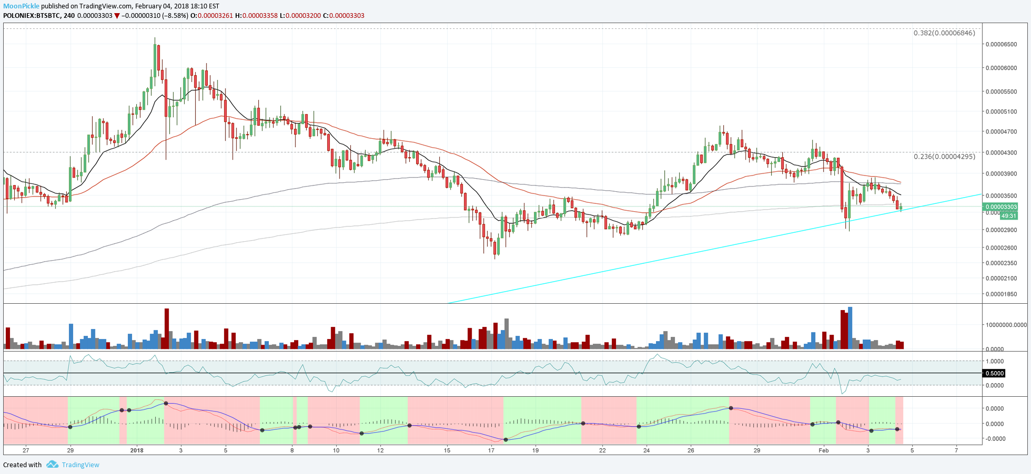The image size is (1031, 474).
Task: Click the 15 label on the date axis
Action: 447,450
